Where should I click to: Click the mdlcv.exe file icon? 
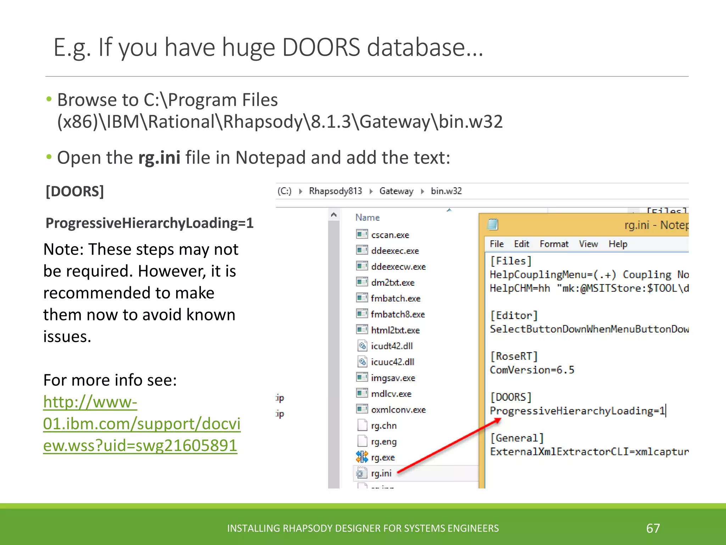tap(362, 393)
